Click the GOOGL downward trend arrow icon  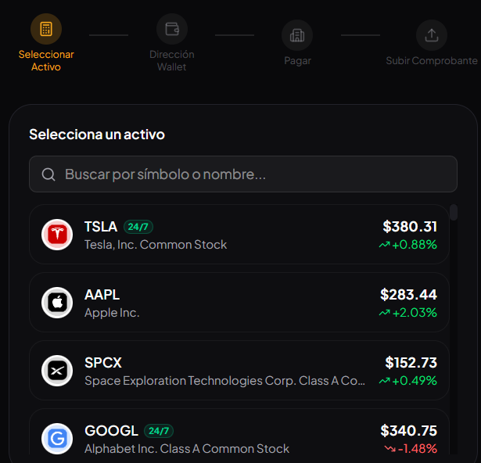(x=390, y=449)
